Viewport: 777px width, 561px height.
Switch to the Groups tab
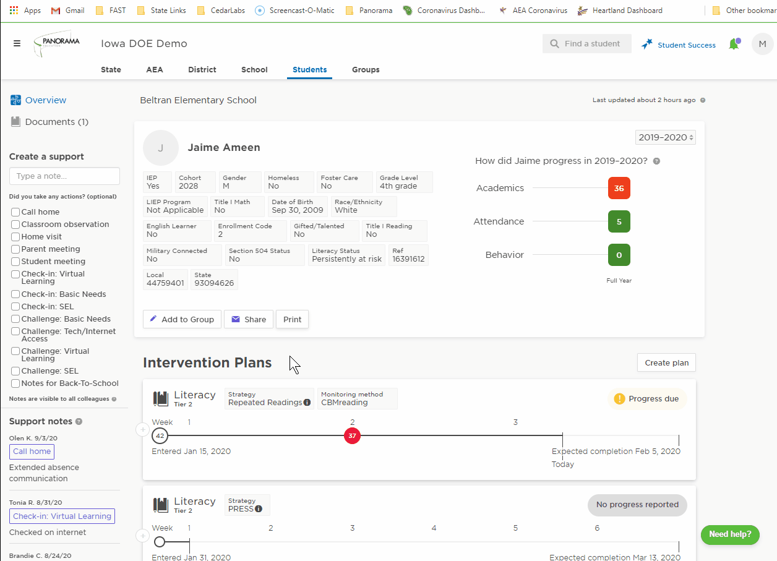(366, 70)
